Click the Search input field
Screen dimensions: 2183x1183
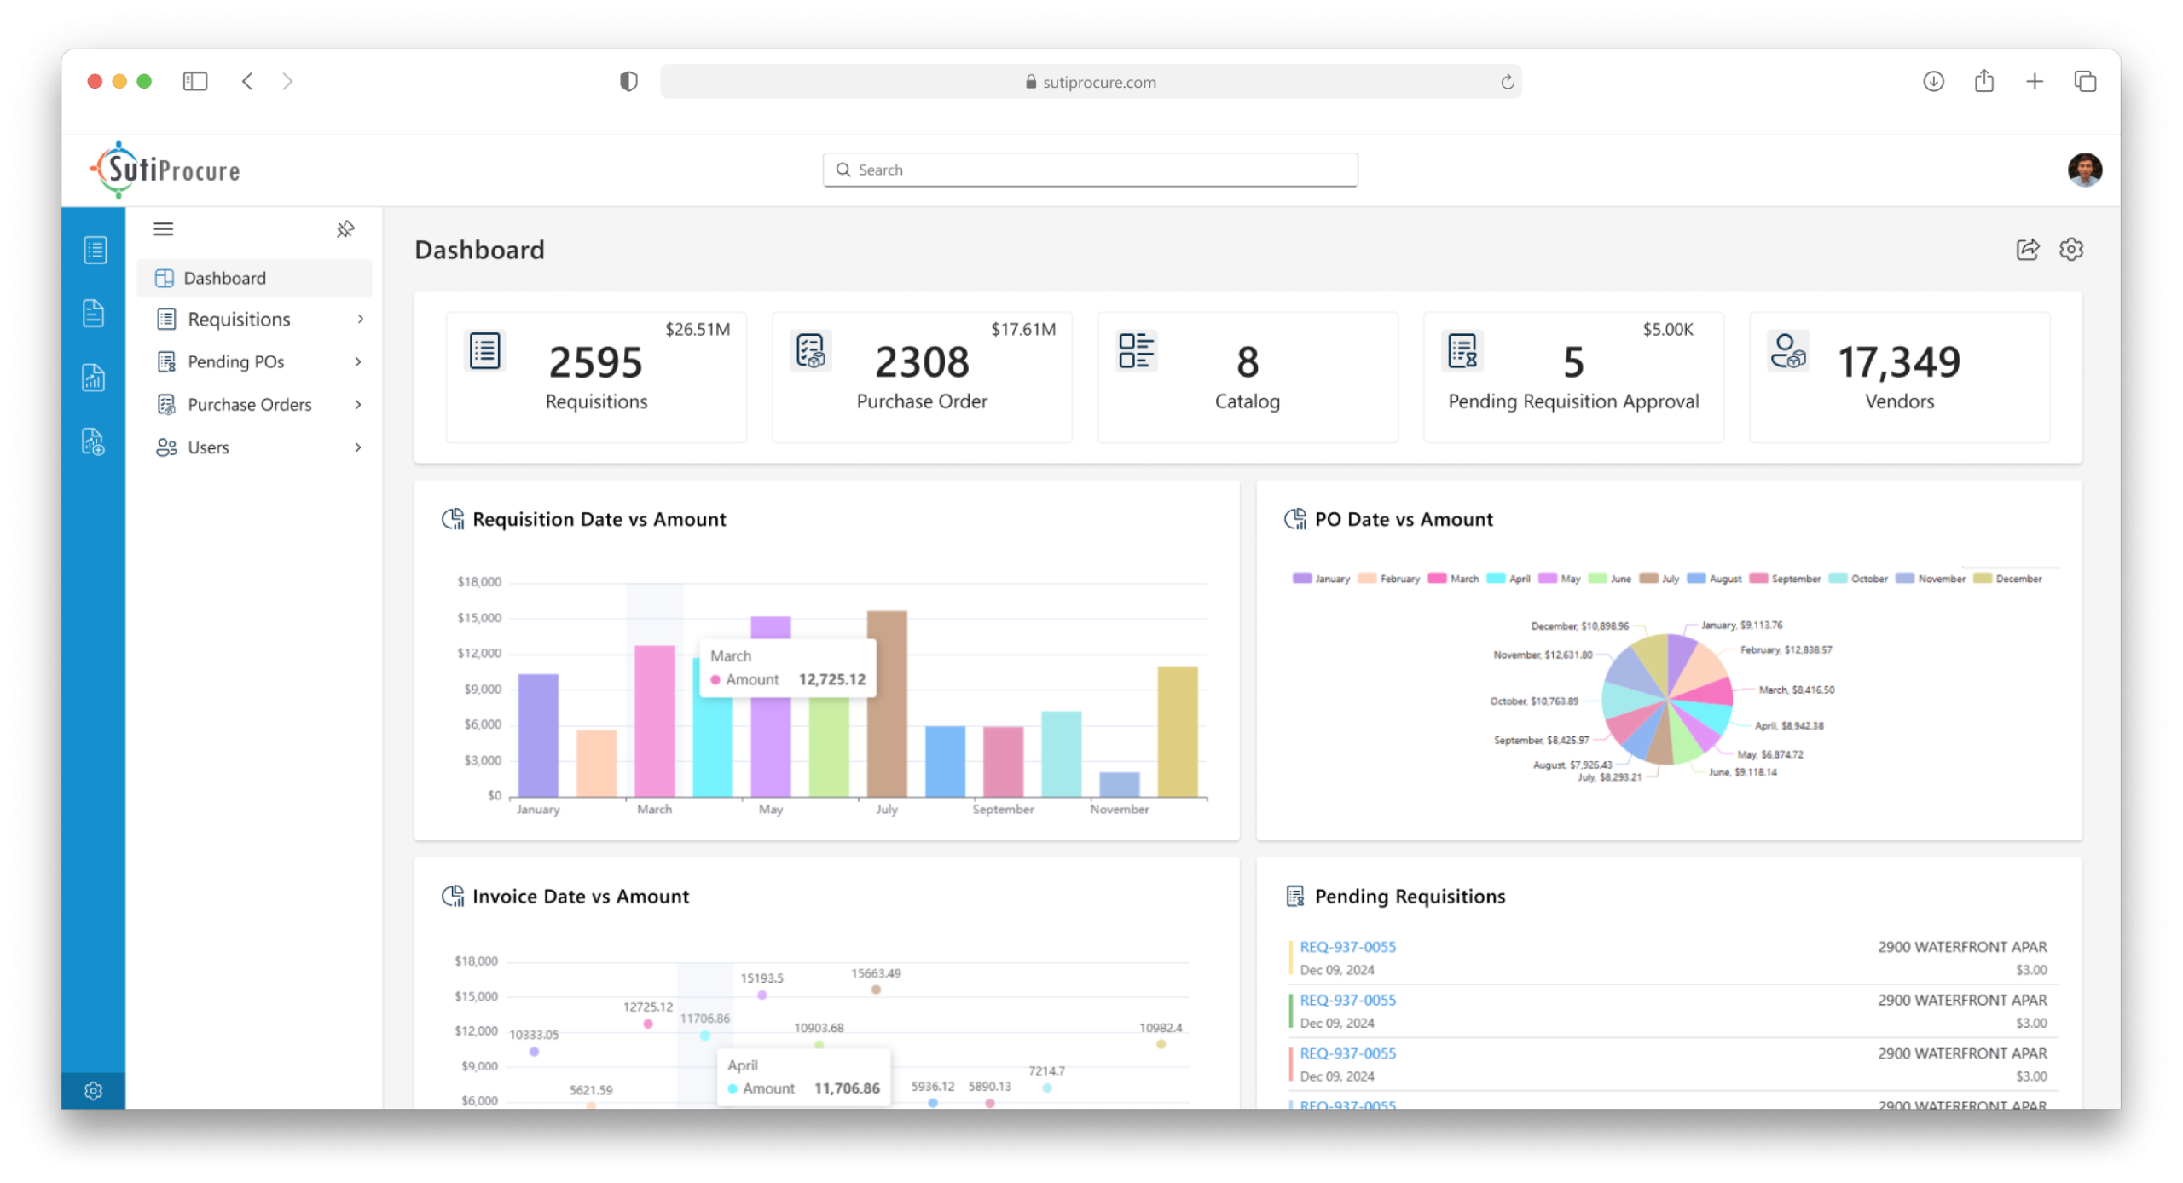click(x=1090, y=170)
